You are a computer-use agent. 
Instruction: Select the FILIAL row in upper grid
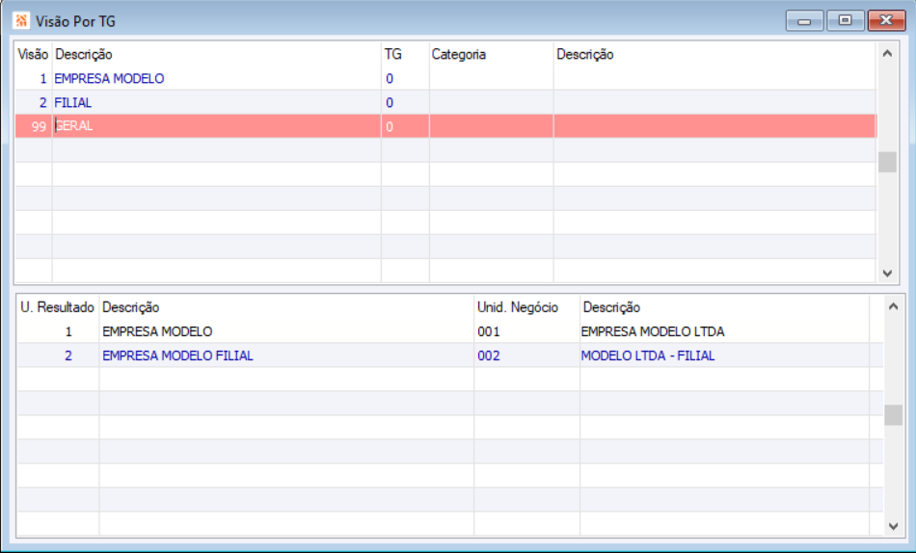click(x=445, y=102)
